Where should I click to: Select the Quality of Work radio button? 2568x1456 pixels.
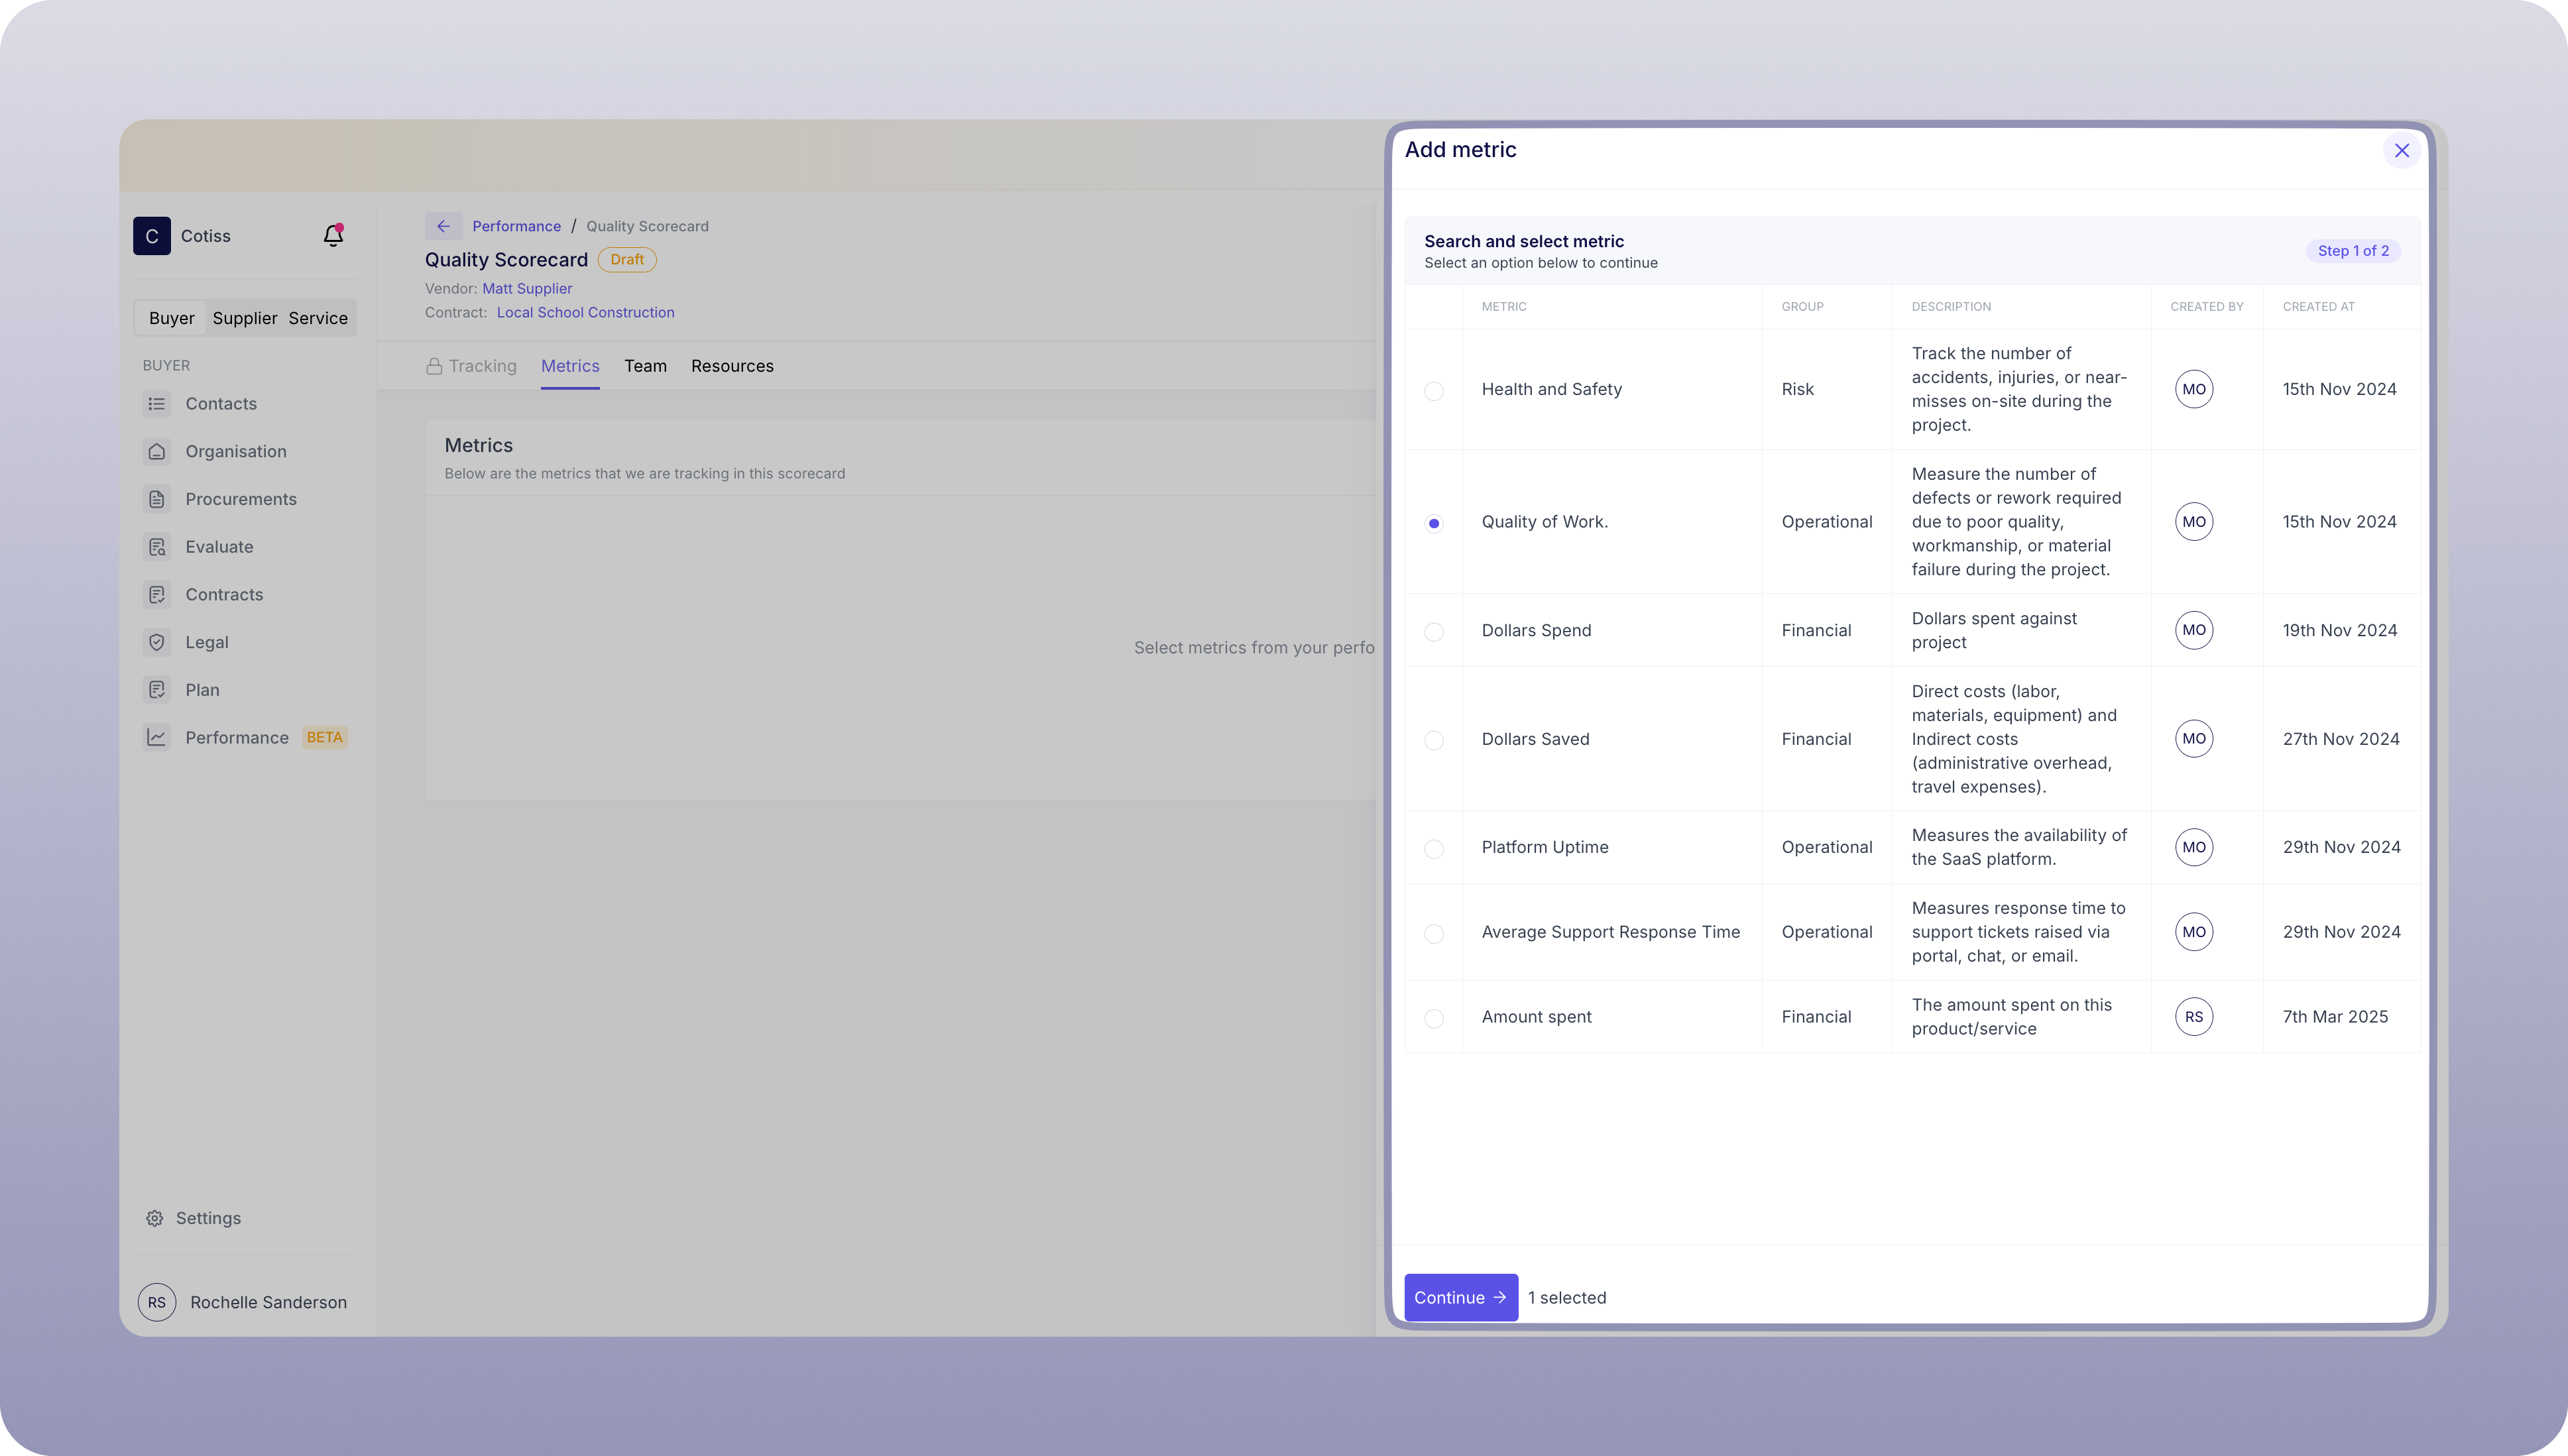(x=1434, y=523)
